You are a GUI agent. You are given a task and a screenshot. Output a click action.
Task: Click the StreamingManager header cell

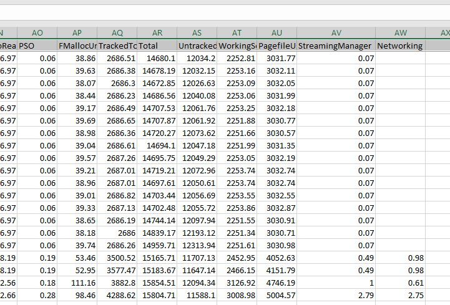[336, 46]
